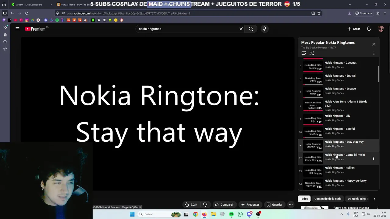This screenshot has height=219, width=390.
Task: Play Nokia Alert Tone - Alarm 1
Action: 339,106
